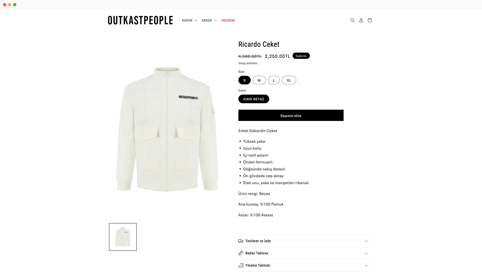The image size is (482, 275).
Task: Pick size L option
Action: coord(274,80)
